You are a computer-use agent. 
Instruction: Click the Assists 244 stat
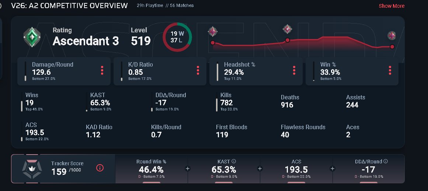(x=355, y=101)
